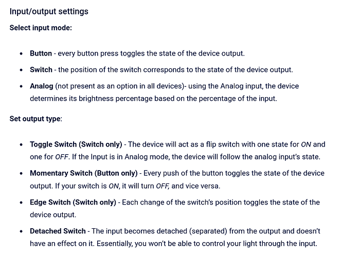Click the "Set output type" label

click(35, 119)
